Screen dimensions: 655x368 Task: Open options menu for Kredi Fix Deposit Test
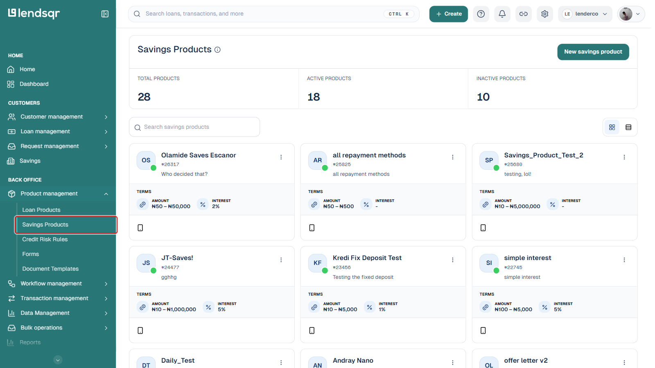453,260
